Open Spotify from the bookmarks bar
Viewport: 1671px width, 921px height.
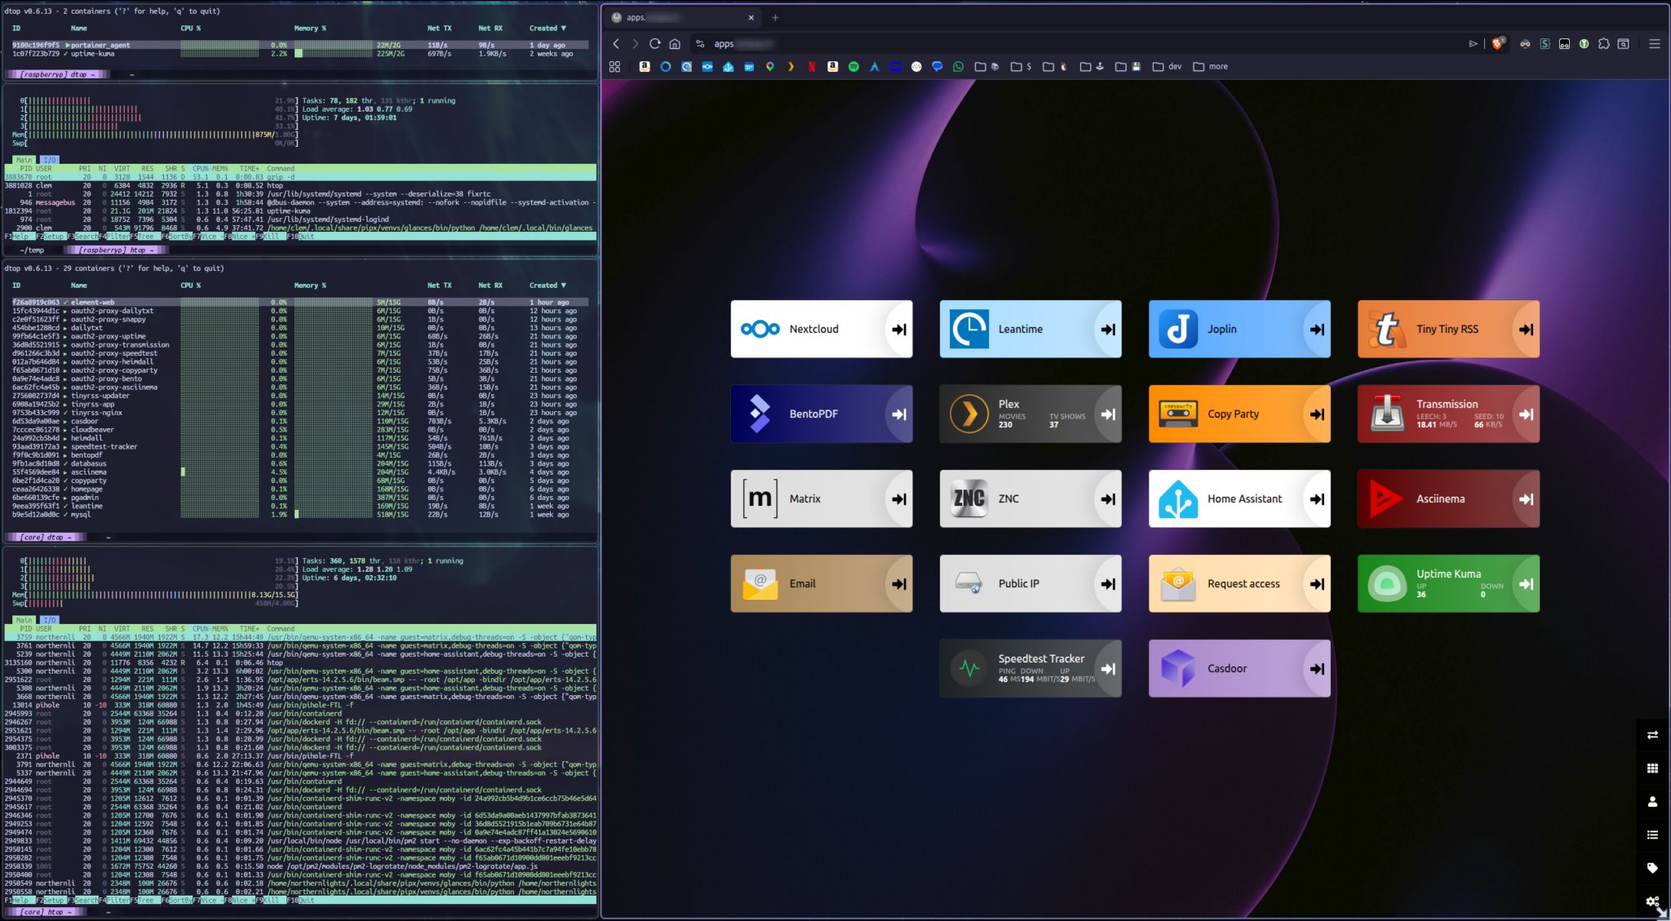[853, 66]
